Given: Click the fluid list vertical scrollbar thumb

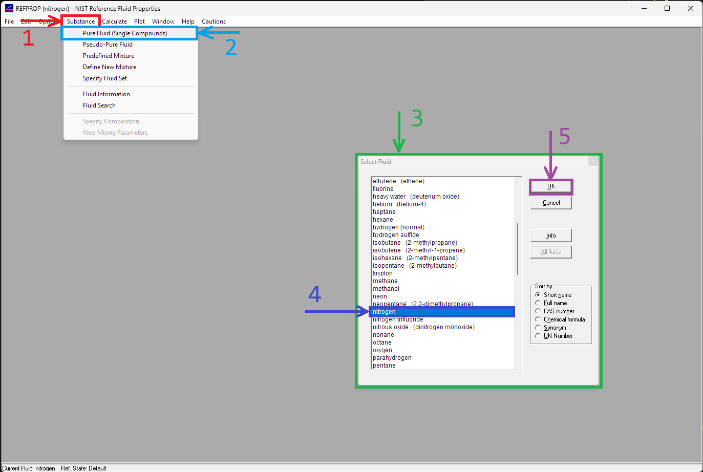Looking at the screenshot, I should 518,249.
